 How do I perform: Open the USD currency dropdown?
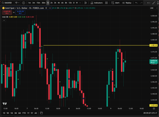pos(154,8)
